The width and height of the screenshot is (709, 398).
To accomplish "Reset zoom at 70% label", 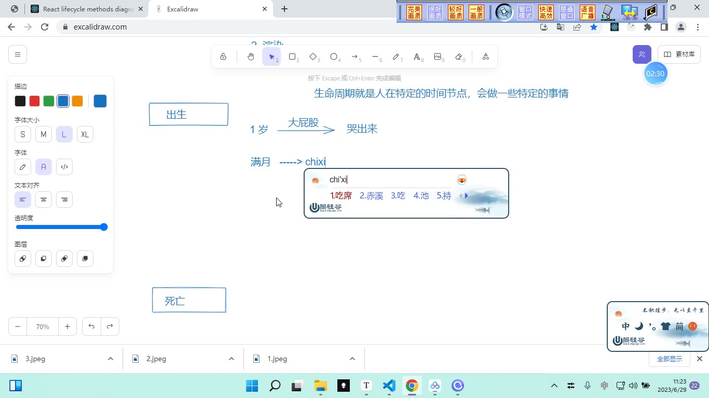I will [x=43, y=326].
